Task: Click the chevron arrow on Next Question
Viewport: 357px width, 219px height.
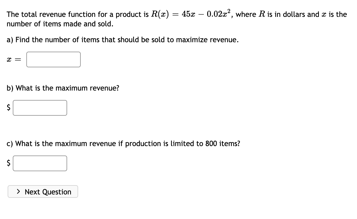Action: [18, 192]
